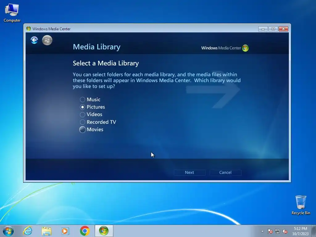
Task: Pick the Movies library radio button
Action: 82,130
